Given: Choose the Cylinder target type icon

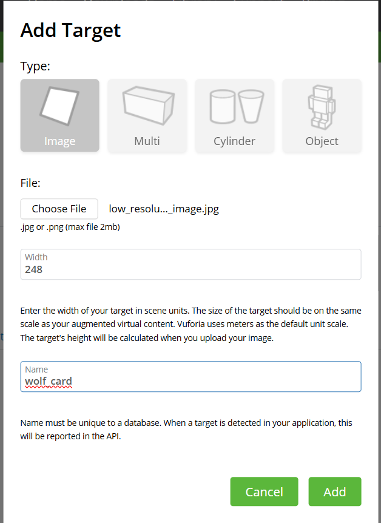Looking at the screenshot, I should tap(237, 106).
